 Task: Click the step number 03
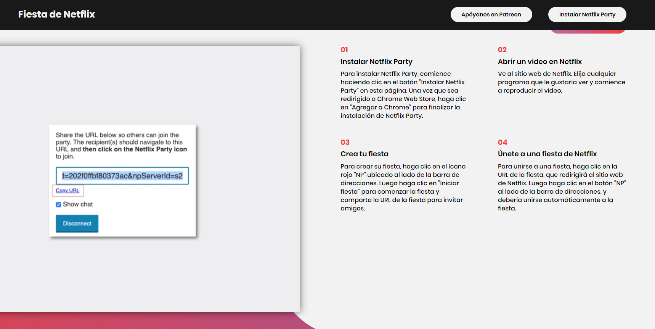point(345,142)
